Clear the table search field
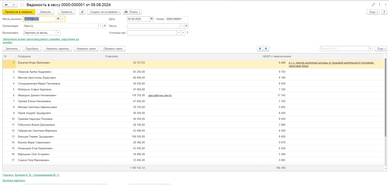Screen dimensions: 389x185 (371, 49)
